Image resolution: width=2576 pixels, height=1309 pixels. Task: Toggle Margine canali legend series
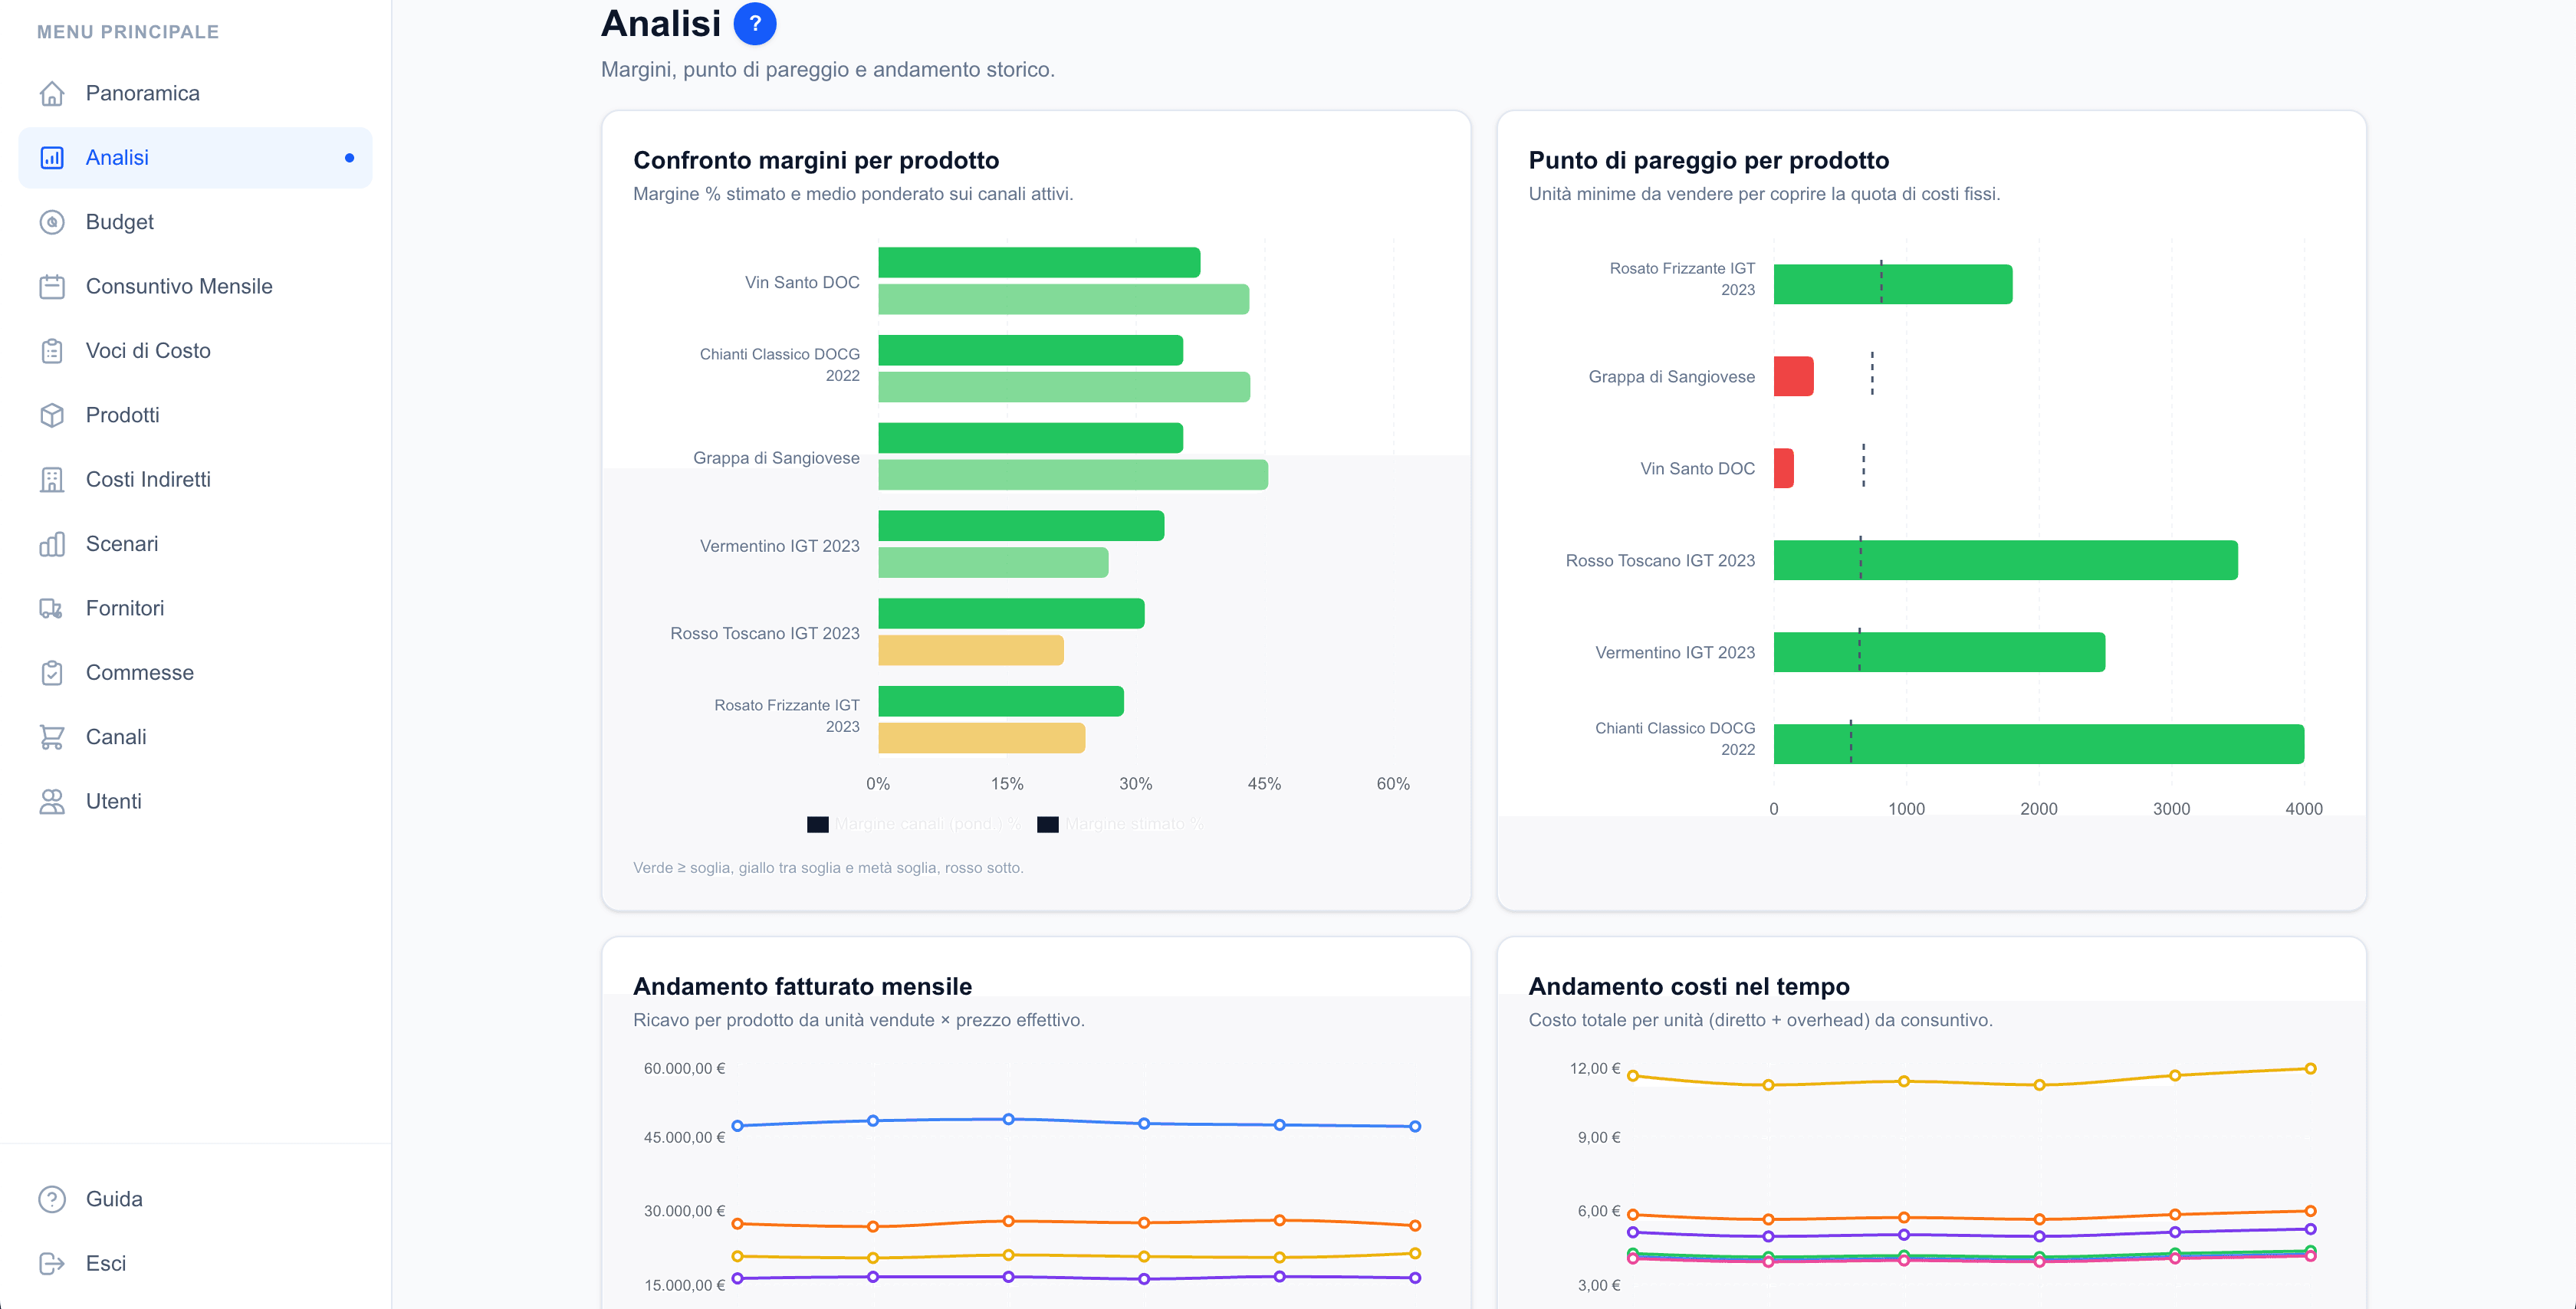click(x=915, y=824)
